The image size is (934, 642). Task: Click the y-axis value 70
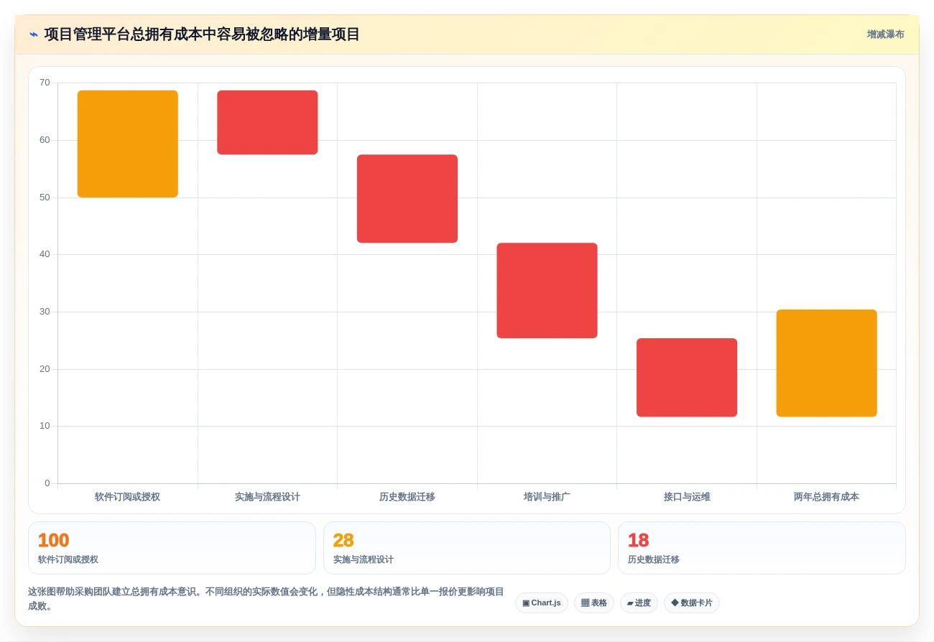click(x=45, y=83)
